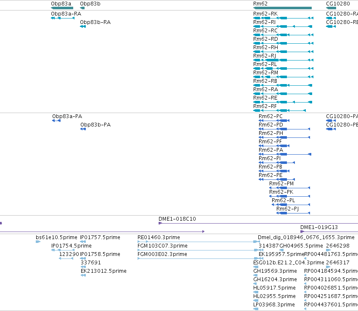Click protein Rm62-PJ
The height and width of the screenshot is (311, 358).
288,209
